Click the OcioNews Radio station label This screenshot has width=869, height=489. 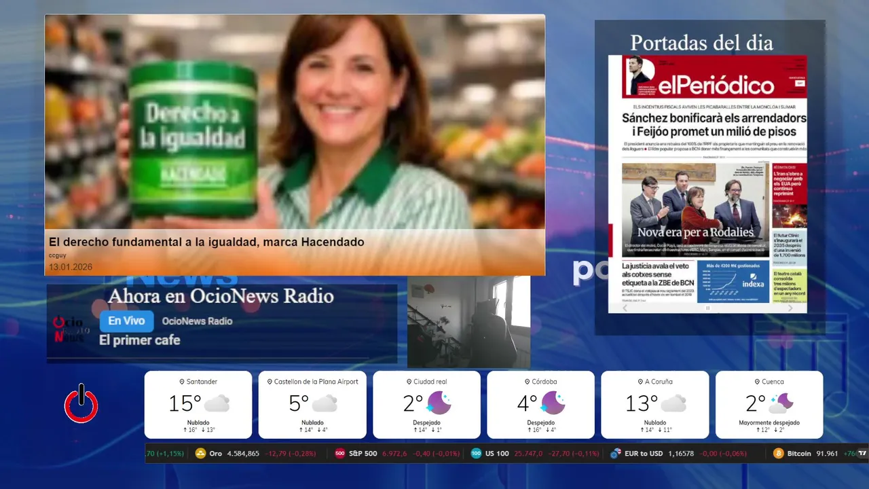click(x=197, y=321)
